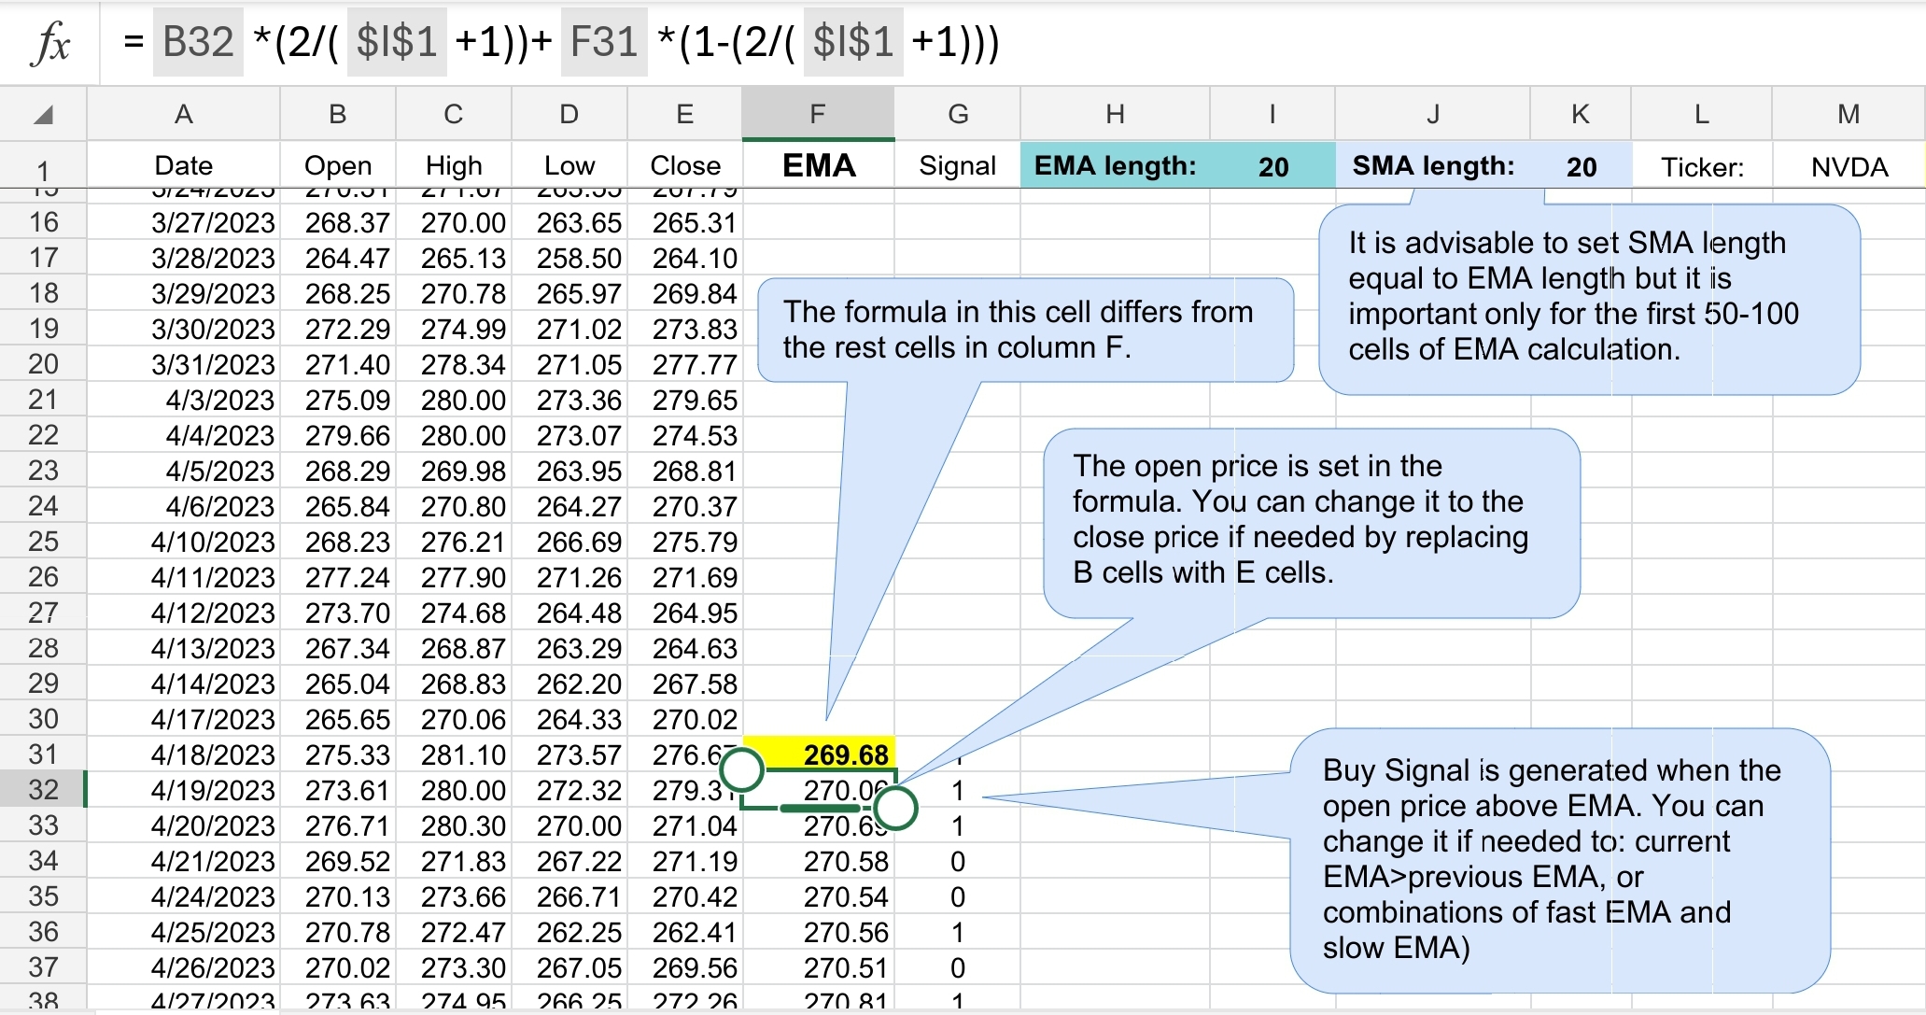Click EMA value 270.58
This screenshot has width=1926, height=1015.
tap(819, 861)
